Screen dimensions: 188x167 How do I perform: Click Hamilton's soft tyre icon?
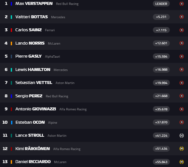tap(181, 70)
